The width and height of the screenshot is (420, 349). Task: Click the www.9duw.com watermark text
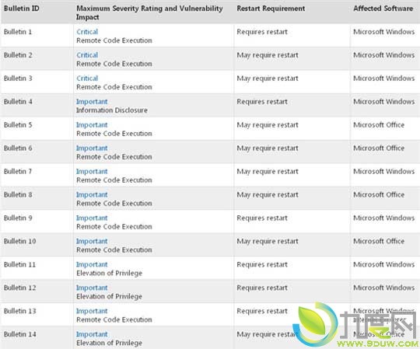378,344
